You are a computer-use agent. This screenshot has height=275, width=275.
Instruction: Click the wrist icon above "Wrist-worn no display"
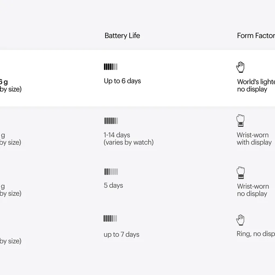[x=241, y=172]
